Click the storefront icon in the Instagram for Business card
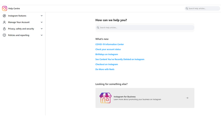The width and height of the screenshot is (221, 124). click(106, 98)
